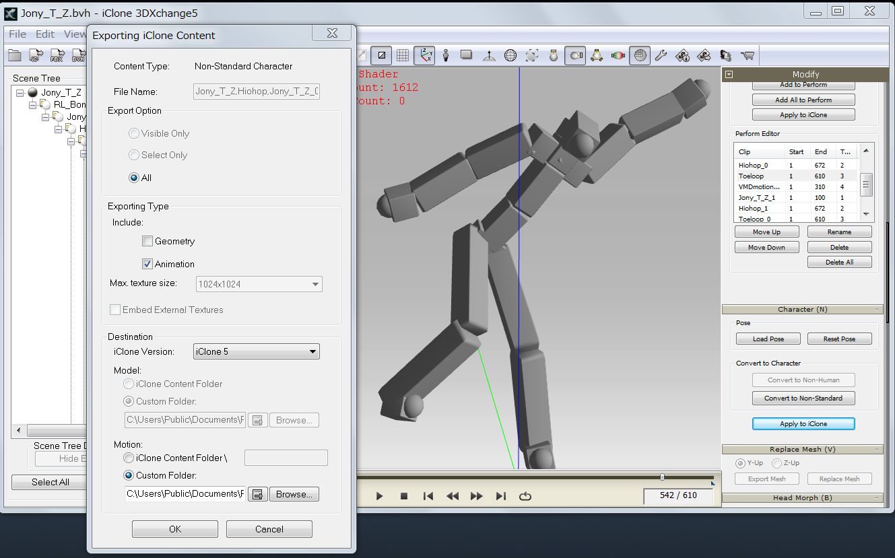
Task: Select the VMDmotion clip row
Action: click(x=797, y=186)
